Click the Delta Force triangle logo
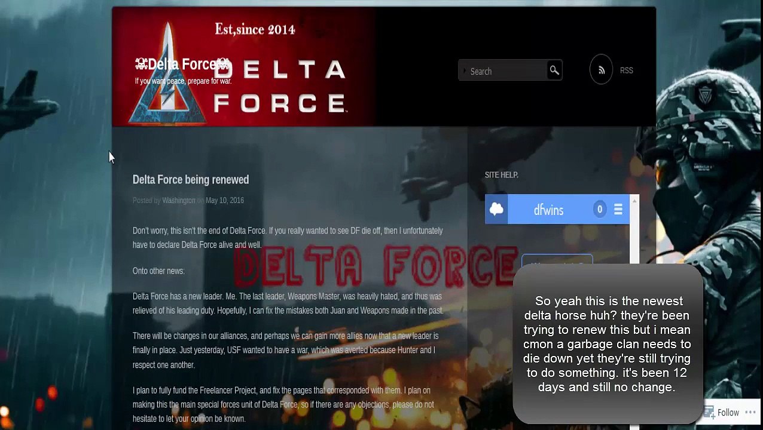 pos(167,75)
